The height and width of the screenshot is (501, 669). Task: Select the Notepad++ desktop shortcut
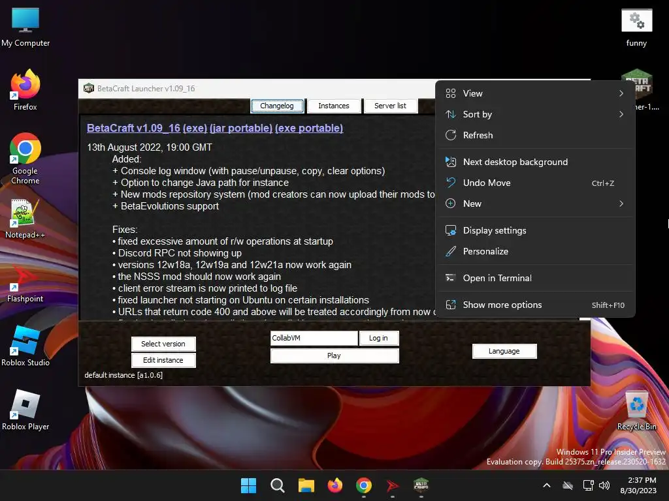tap(25, 219)
